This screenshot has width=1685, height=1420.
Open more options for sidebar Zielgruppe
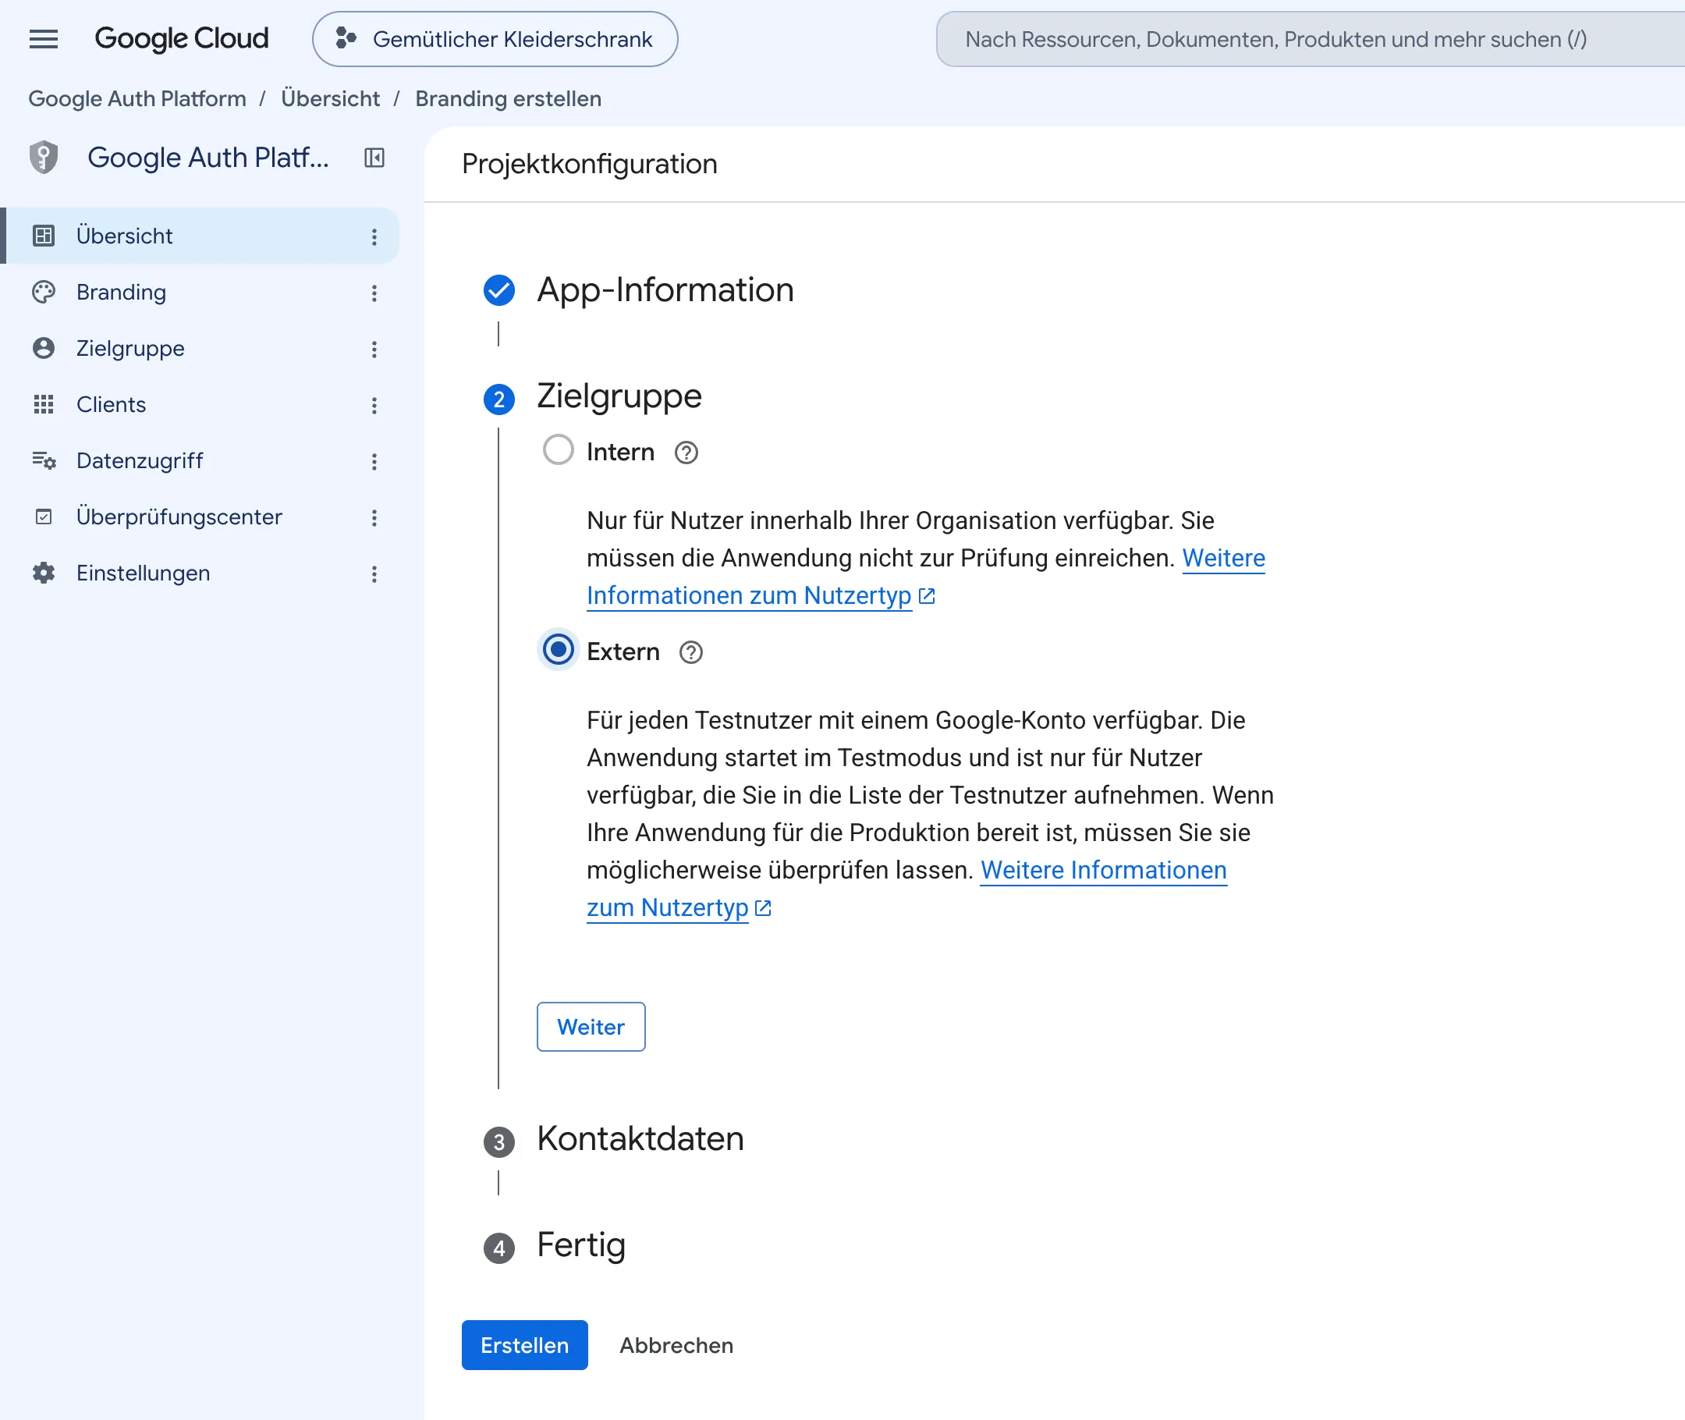(374, 350)
